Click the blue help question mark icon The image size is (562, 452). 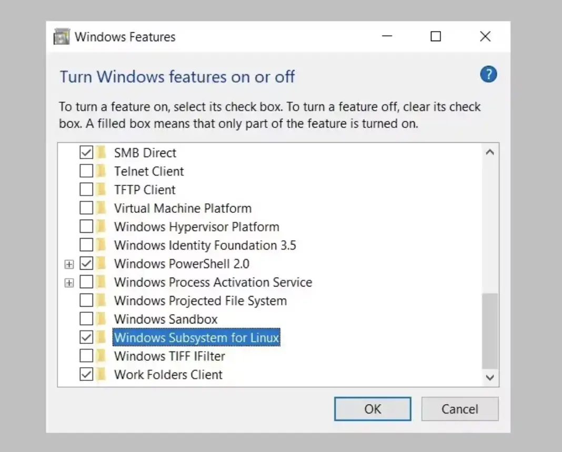(x=488, y=74)
